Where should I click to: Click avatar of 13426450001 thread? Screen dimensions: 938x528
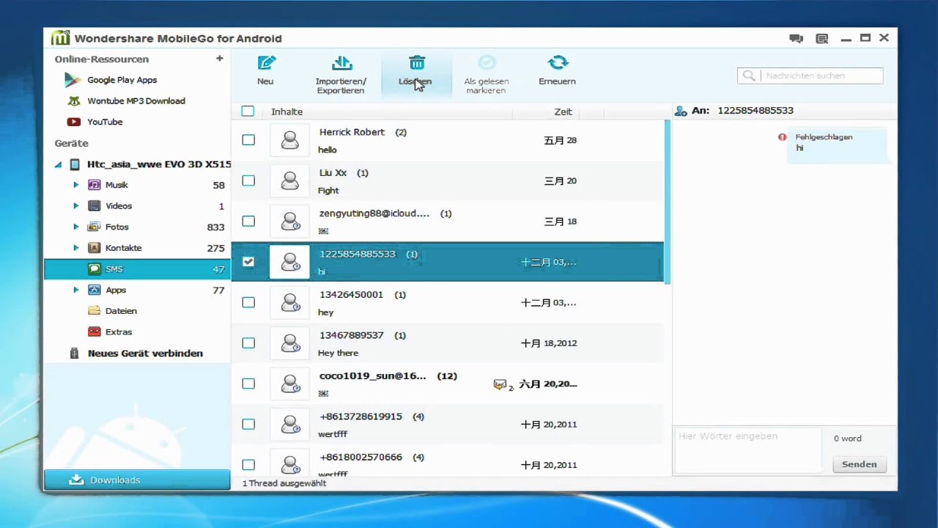pyautogui.click(x=290, y=302)
